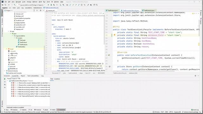203x114 pixels.
Task: Collapse the org.saucedemo package node
Action: click(x=13, y=36)
